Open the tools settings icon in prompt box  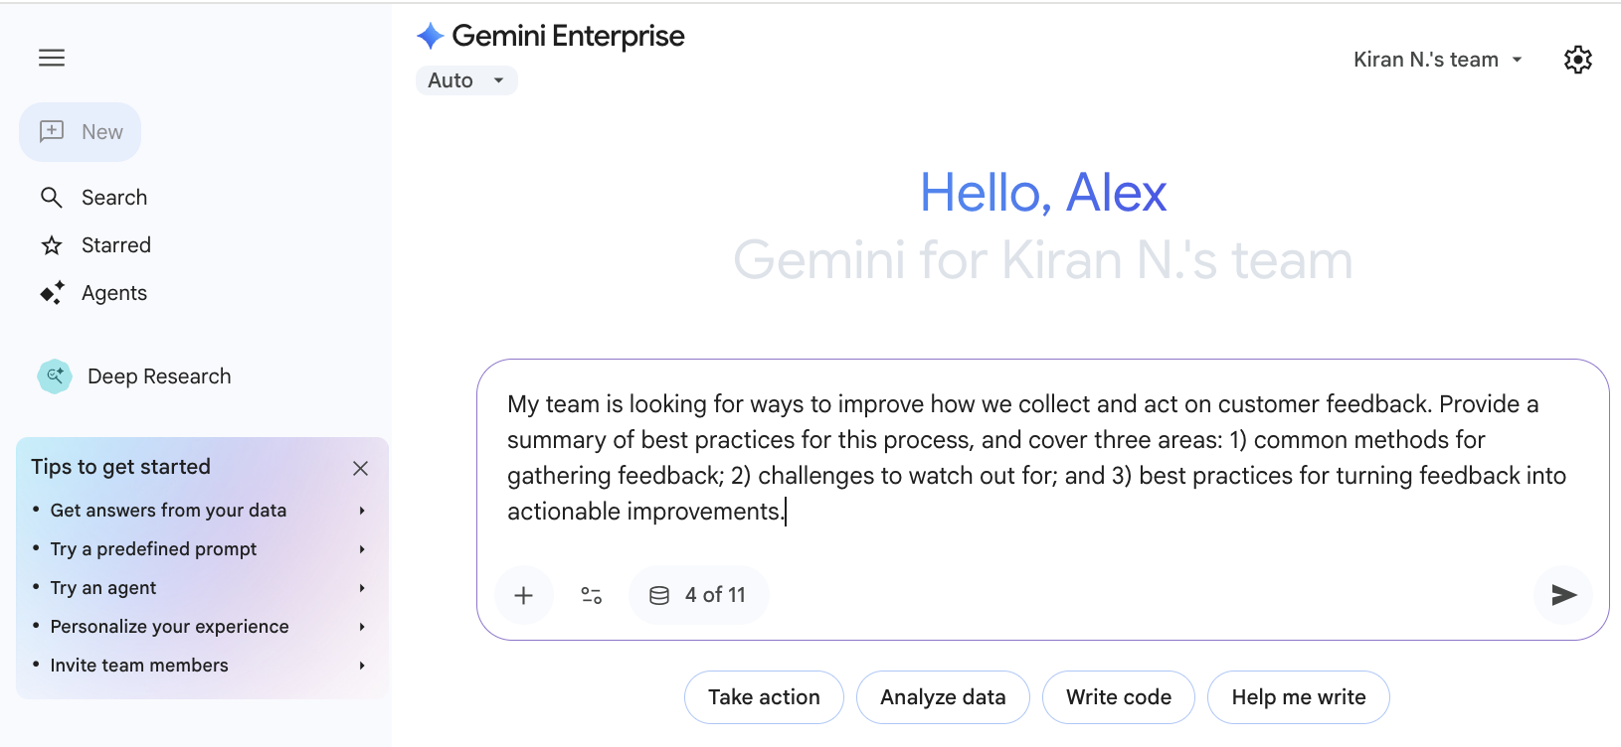[x=591, y=594]
